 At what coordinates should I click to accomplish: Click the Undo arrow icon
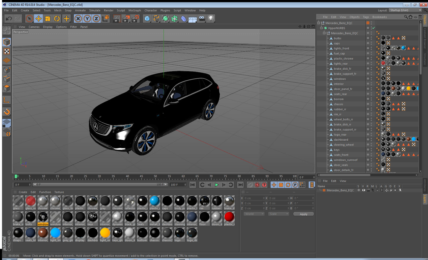point(9,18)
